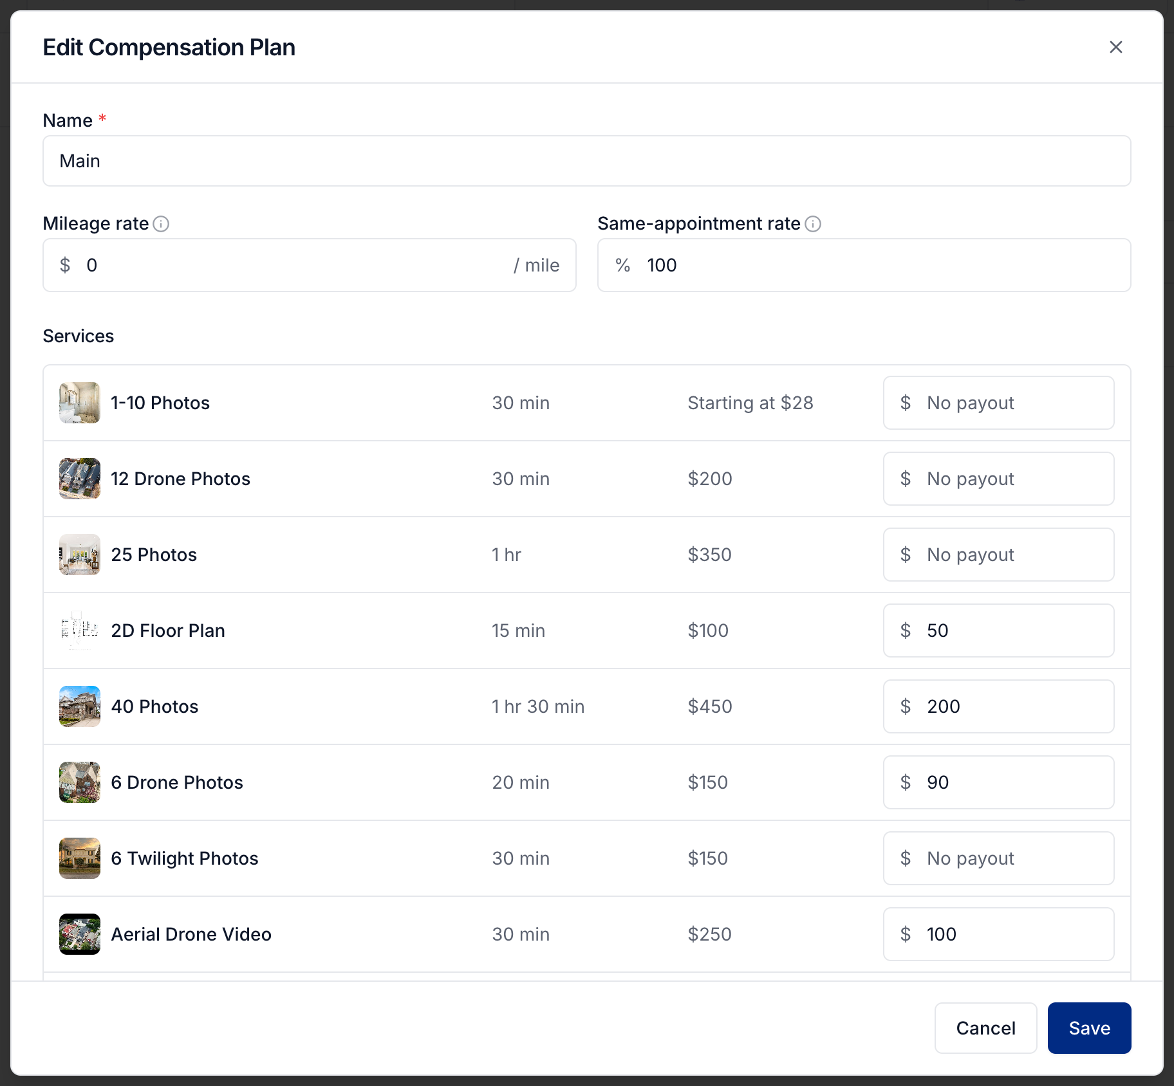Click the '1 hr 30 min' duration text

click(538, 706)
